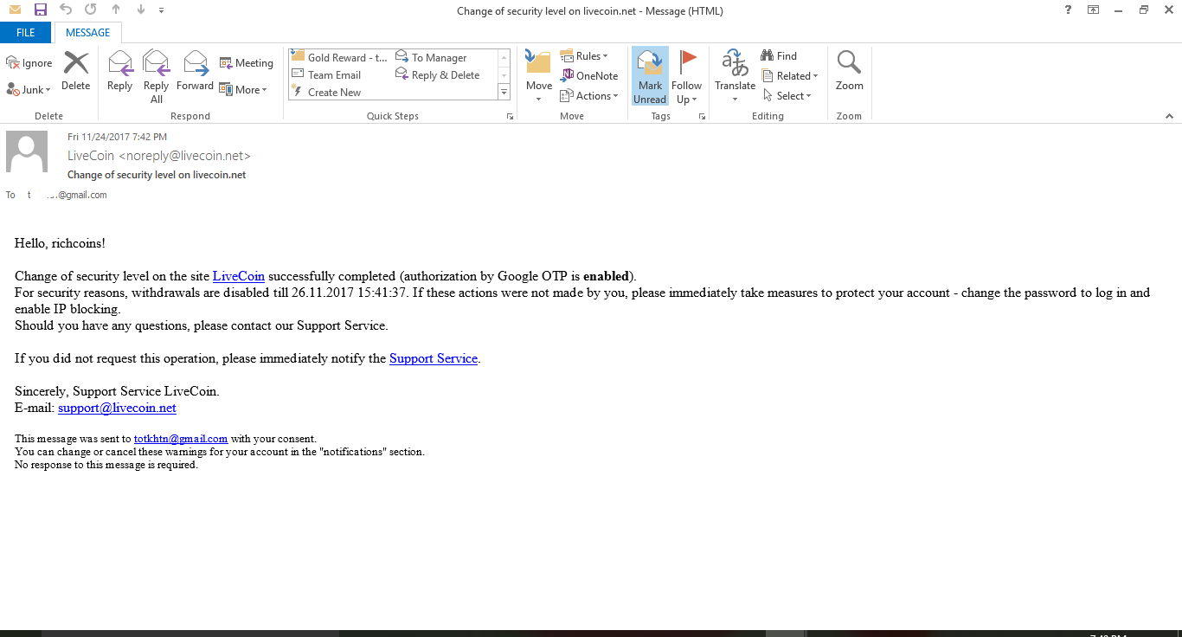Image resolution: width=1182 pixels, height=637 pixels.
Task: Toggle Mark Unread for this message
Action: (650, 76)
